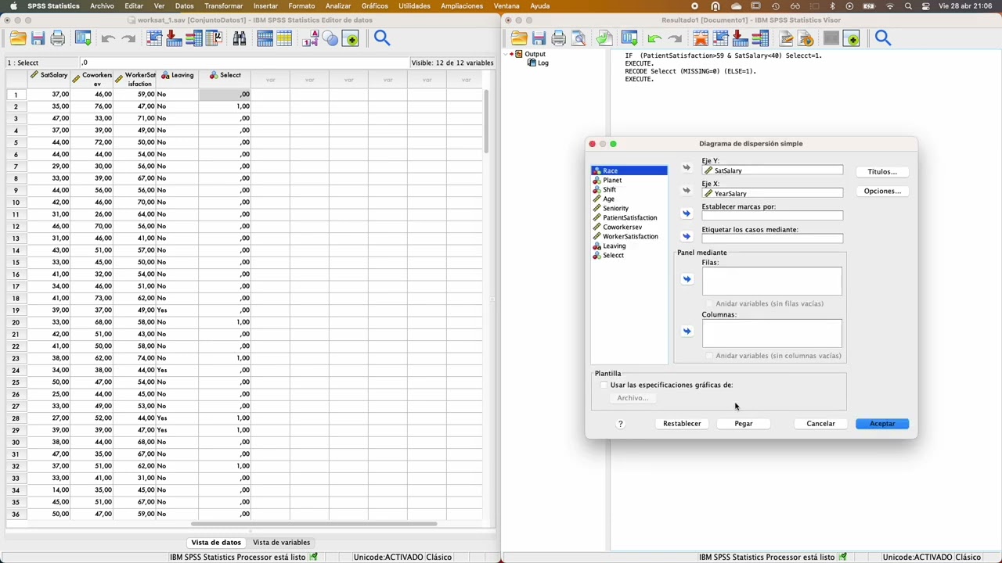Move variable to Eje Y arrow
The width and height of the screenshot is (1002, 563).
[x=687, y=167]
